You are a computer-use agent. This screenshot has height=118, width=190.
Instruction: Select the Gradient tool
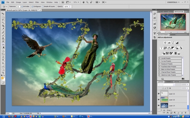click(x=3, y=48)
